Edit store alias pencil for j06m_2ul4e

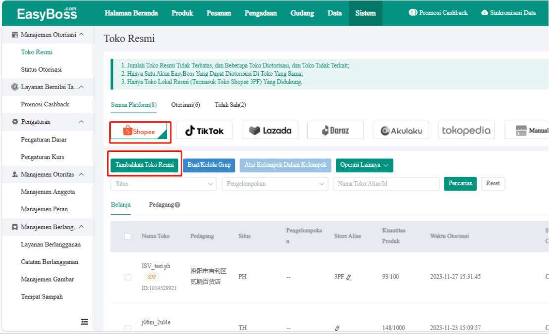tap(337, 328)
